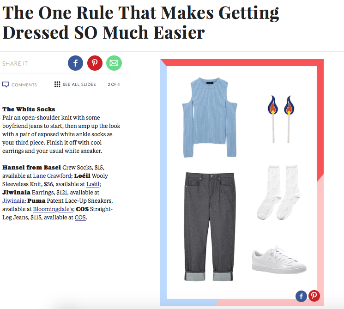The width and height of the screenshot is (344, 309).
Task: Click the comments speech bubble icon
Action: click(6, 85)
